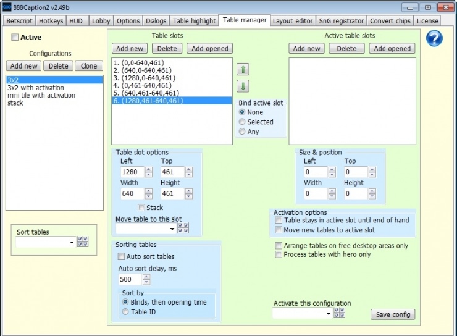Enable Arrange tables on free desktop areas only
The height and width of the screenshot is (336, 457).
point(279,246)
